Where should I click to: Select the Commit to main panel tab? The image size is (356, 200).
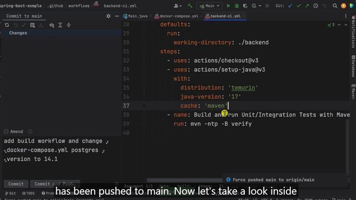(x=24, y=16)
